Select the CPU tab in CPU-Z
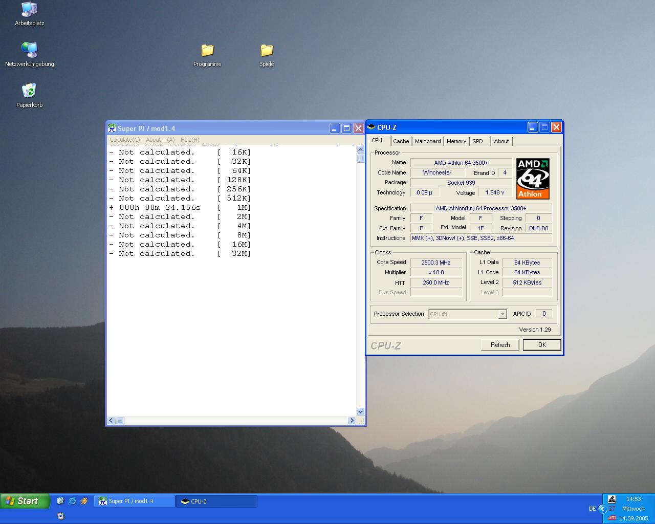Screen dimensions: 655x524 click(x=377, y=140)
